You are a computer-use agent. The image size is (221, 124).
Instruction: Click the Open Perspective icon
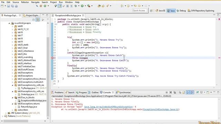[x=151, y=11]
